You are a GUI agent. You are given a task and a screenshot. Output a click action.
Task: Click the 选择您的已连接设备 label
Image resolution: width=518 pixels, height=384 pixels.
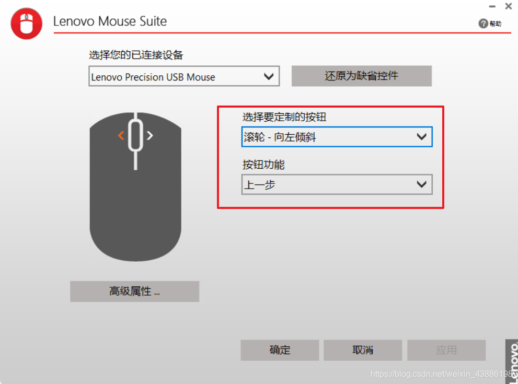136,55
